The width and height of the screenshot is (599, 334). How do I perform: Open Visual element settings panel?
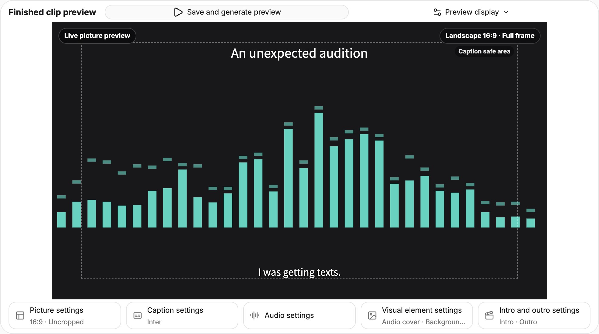pos(417,315)
